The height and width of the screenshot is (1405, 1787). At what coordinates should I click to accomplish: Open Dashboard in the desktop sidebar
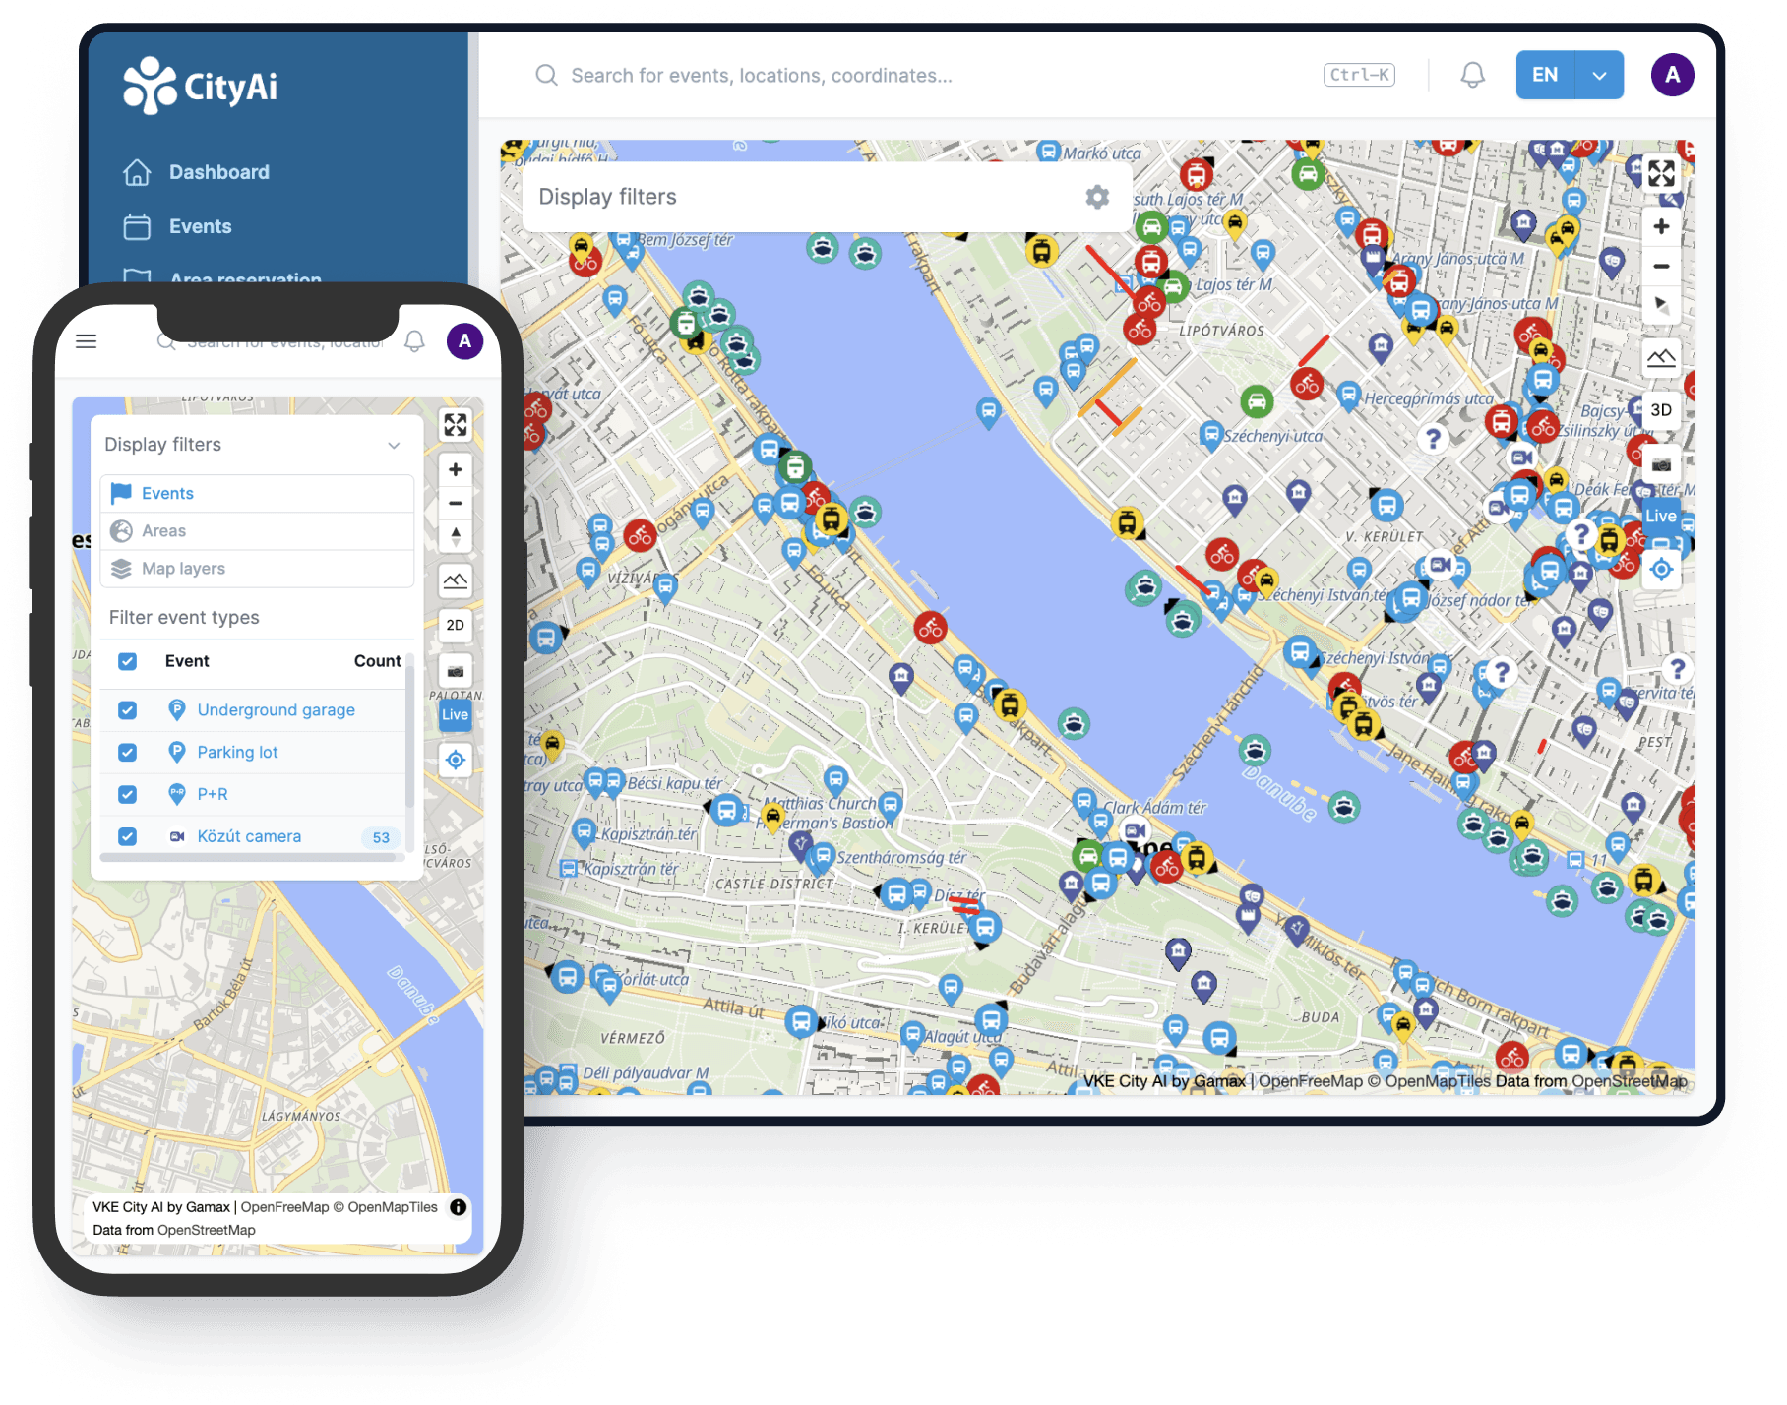click(x=197, y=172)
